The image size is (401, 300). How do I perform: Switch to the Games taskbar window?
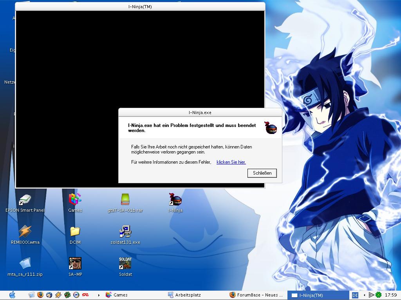[x=133, y=295]
